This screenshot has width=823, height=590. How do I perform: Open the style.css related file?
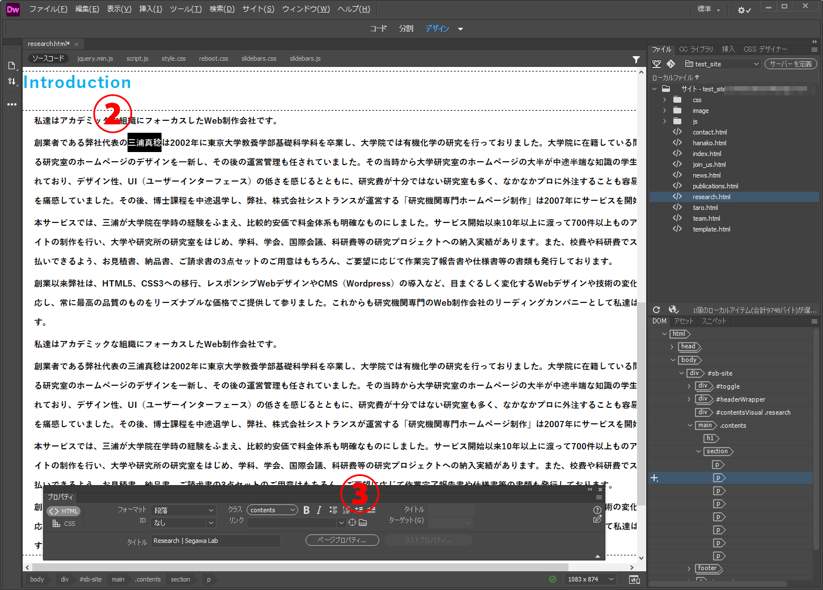[x=173, y=58]
